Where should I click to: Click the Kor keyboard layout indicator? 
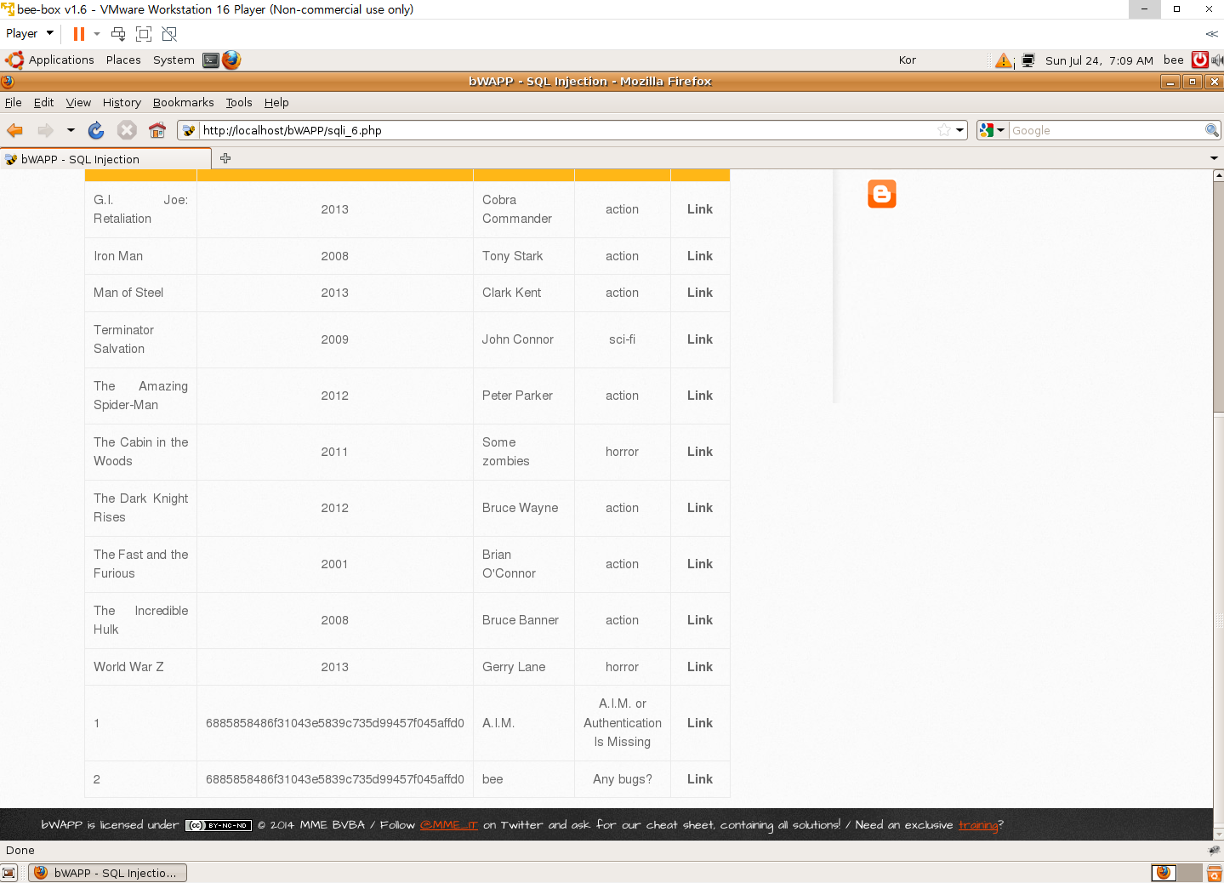(908, 60)
